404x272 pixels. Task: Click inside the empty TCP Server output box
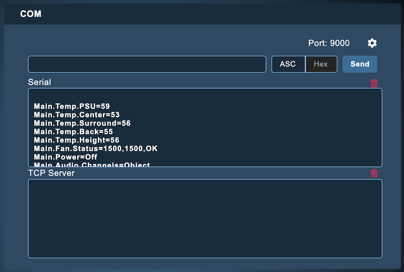click(x=205, y=218)
